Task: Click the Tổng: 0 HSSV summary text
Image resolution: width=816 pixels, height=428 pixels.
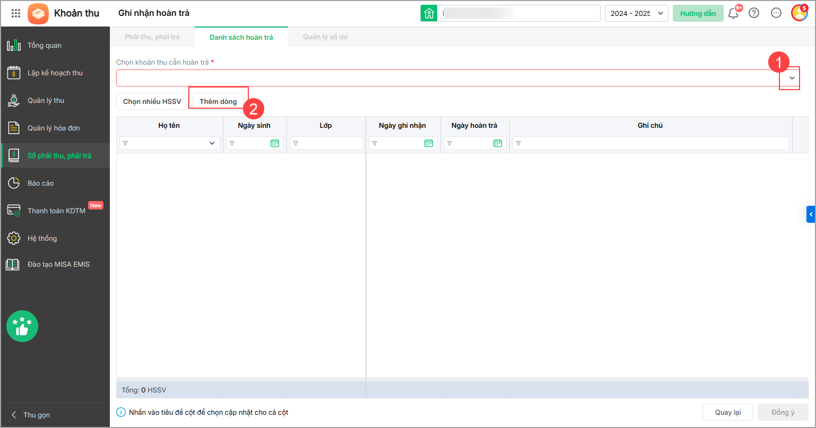Action: pyautogui.click(x=144, y=390)
